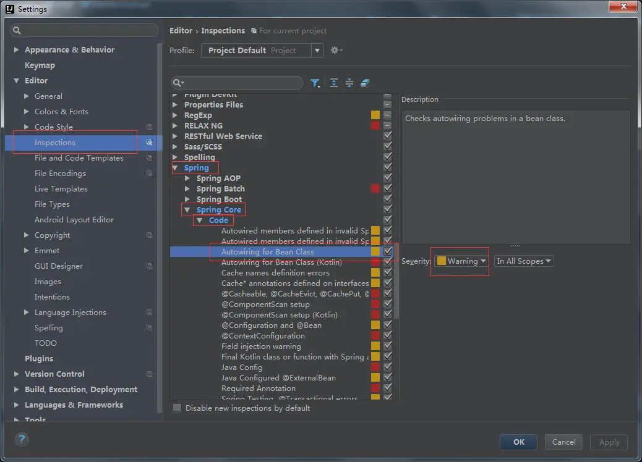Select Cache names definition errors inspection
Viewport: 642px width, 462px height.
275,273
